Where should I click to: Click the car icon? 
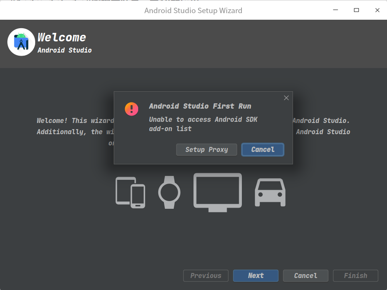[x=270, y=192]
